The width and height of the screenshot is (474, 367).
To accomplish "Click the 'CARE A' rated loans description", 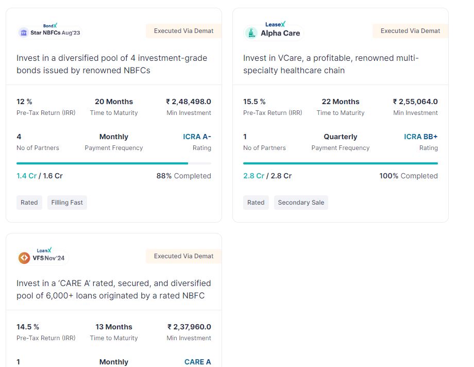I will point(114,289).
